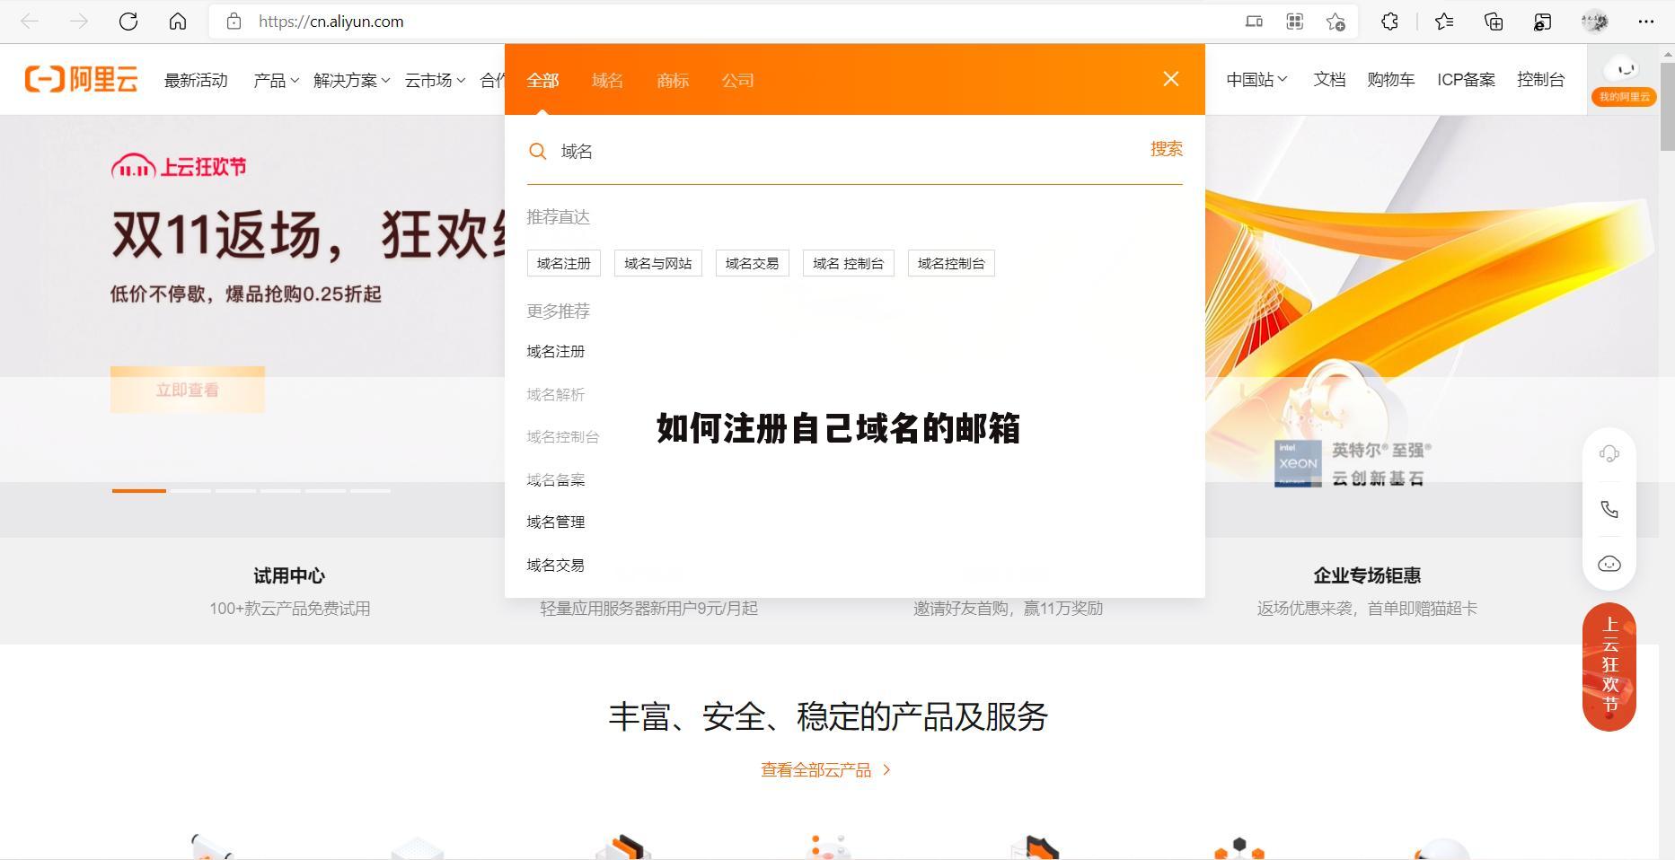Click the 上云狂欢节 banner logo

point(179,167)
